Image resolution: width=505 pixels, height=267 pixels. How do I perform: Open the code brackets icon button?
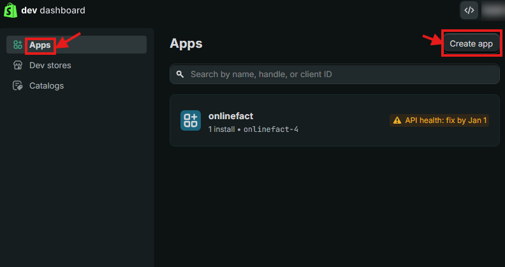469,10
